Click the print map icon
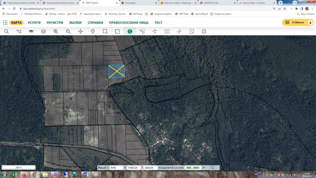Image resolution: width=316 pixels, height=178 pixels. [204, 31]
